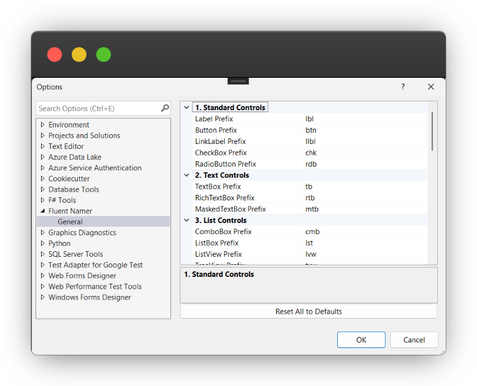Expand Test Adapter for Google Test arrow
This screenshot has height=386, width=477.
click(x=42, y=265)
